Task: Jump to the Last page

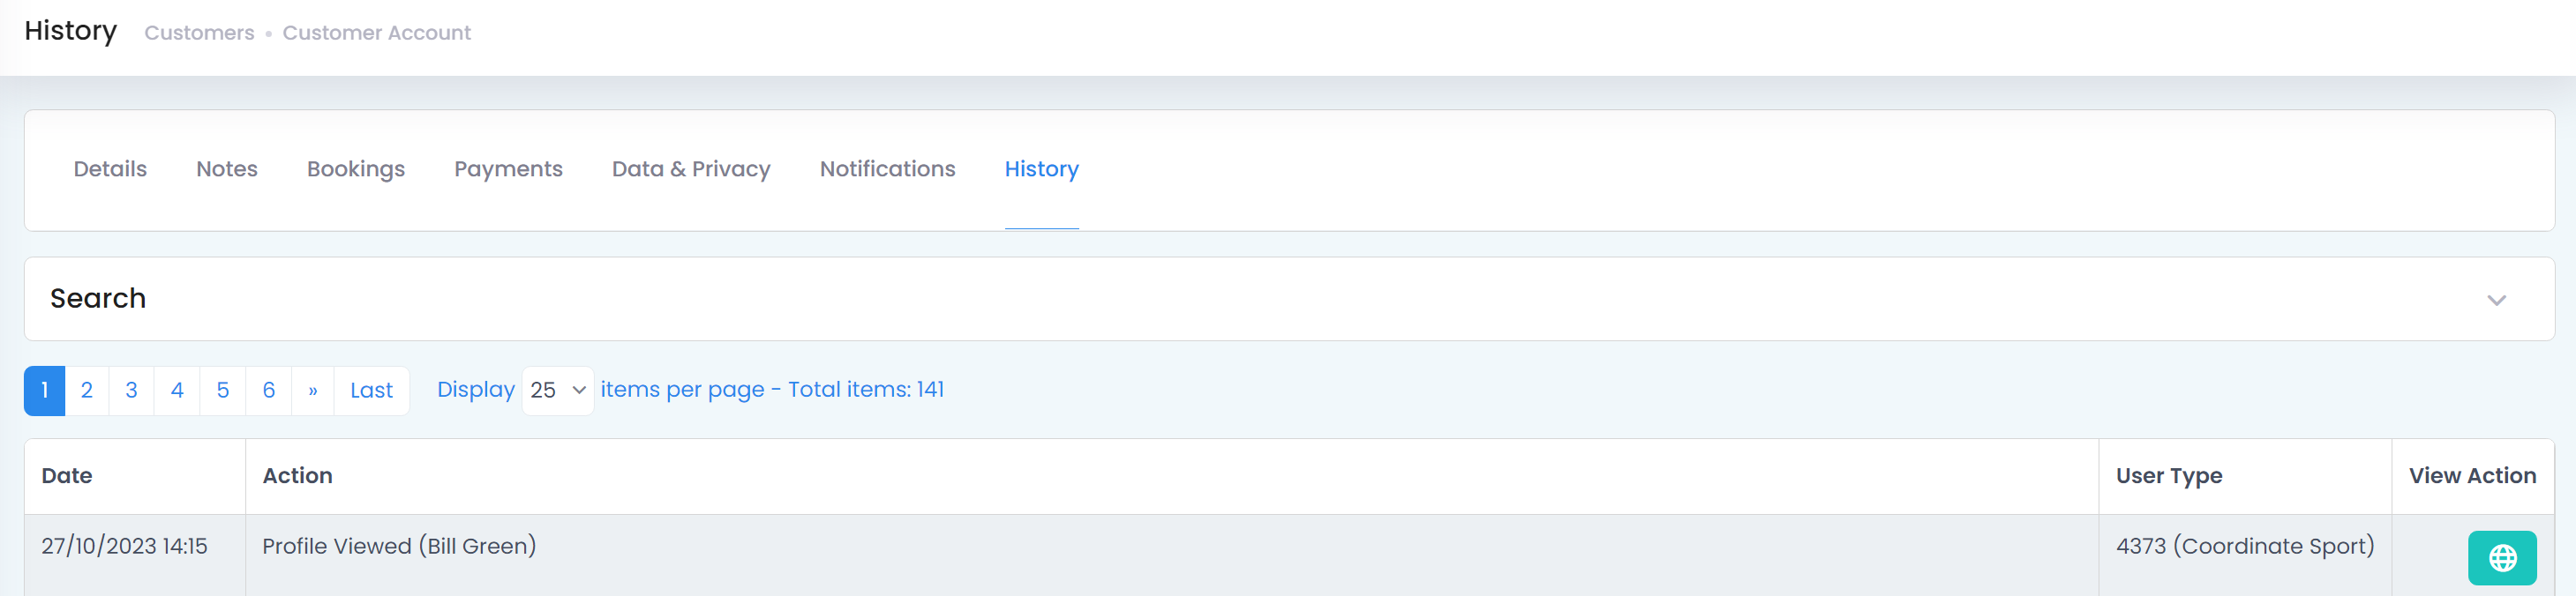Action: [371, 391]
